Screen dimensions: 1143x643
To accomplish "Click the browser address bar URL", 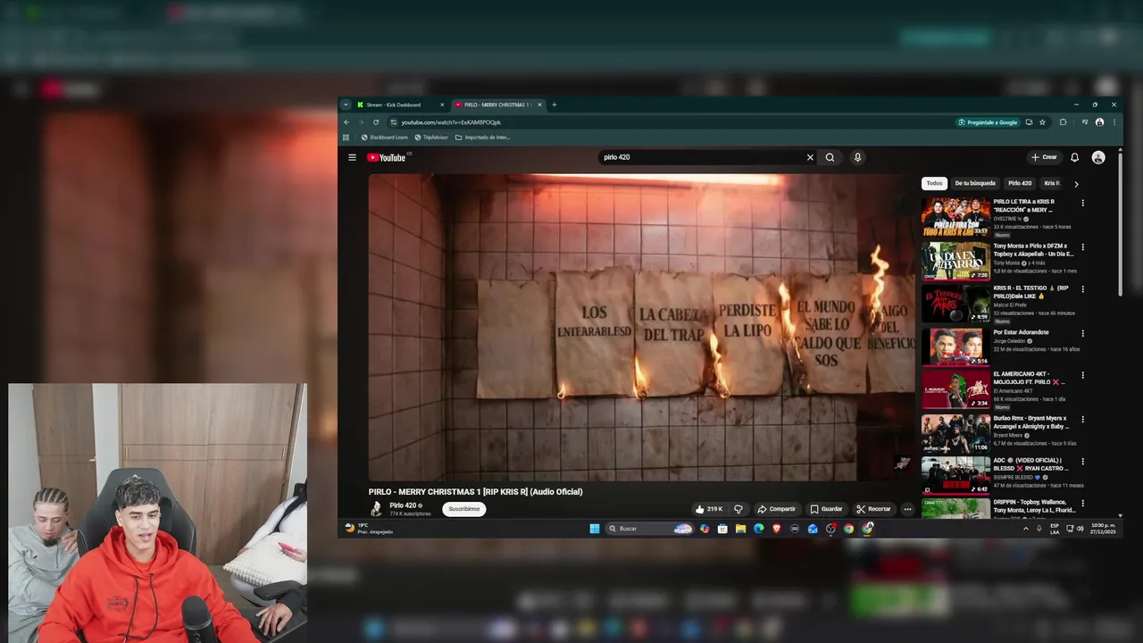I will (x=451, y=122).
